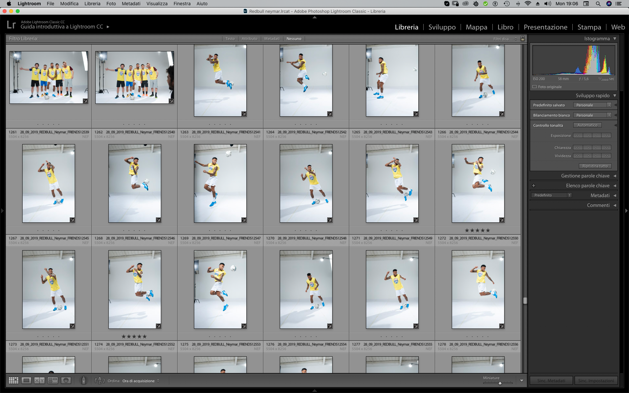The height and width of the screenshot is (393, 629).
Task: Show the hidden left panel
Action: [x=2, y=211]
